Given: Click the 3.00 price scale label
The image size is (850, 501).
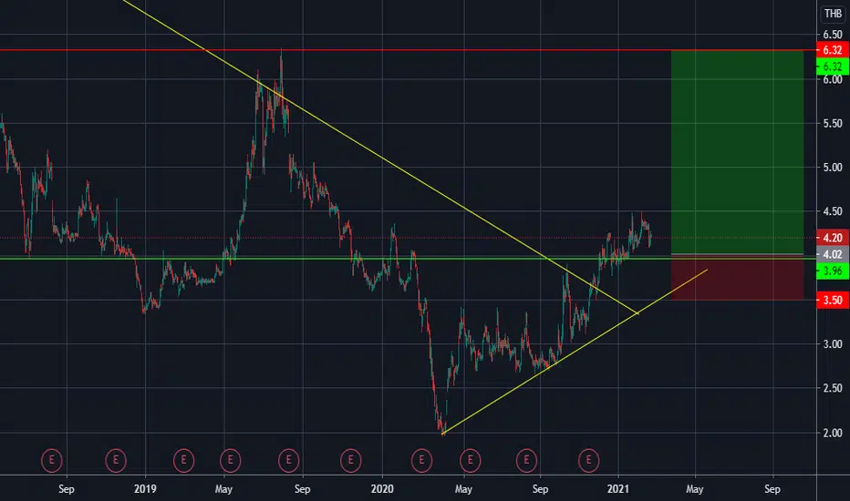Looking at the screenshot, I should click(x=832, y=344).
